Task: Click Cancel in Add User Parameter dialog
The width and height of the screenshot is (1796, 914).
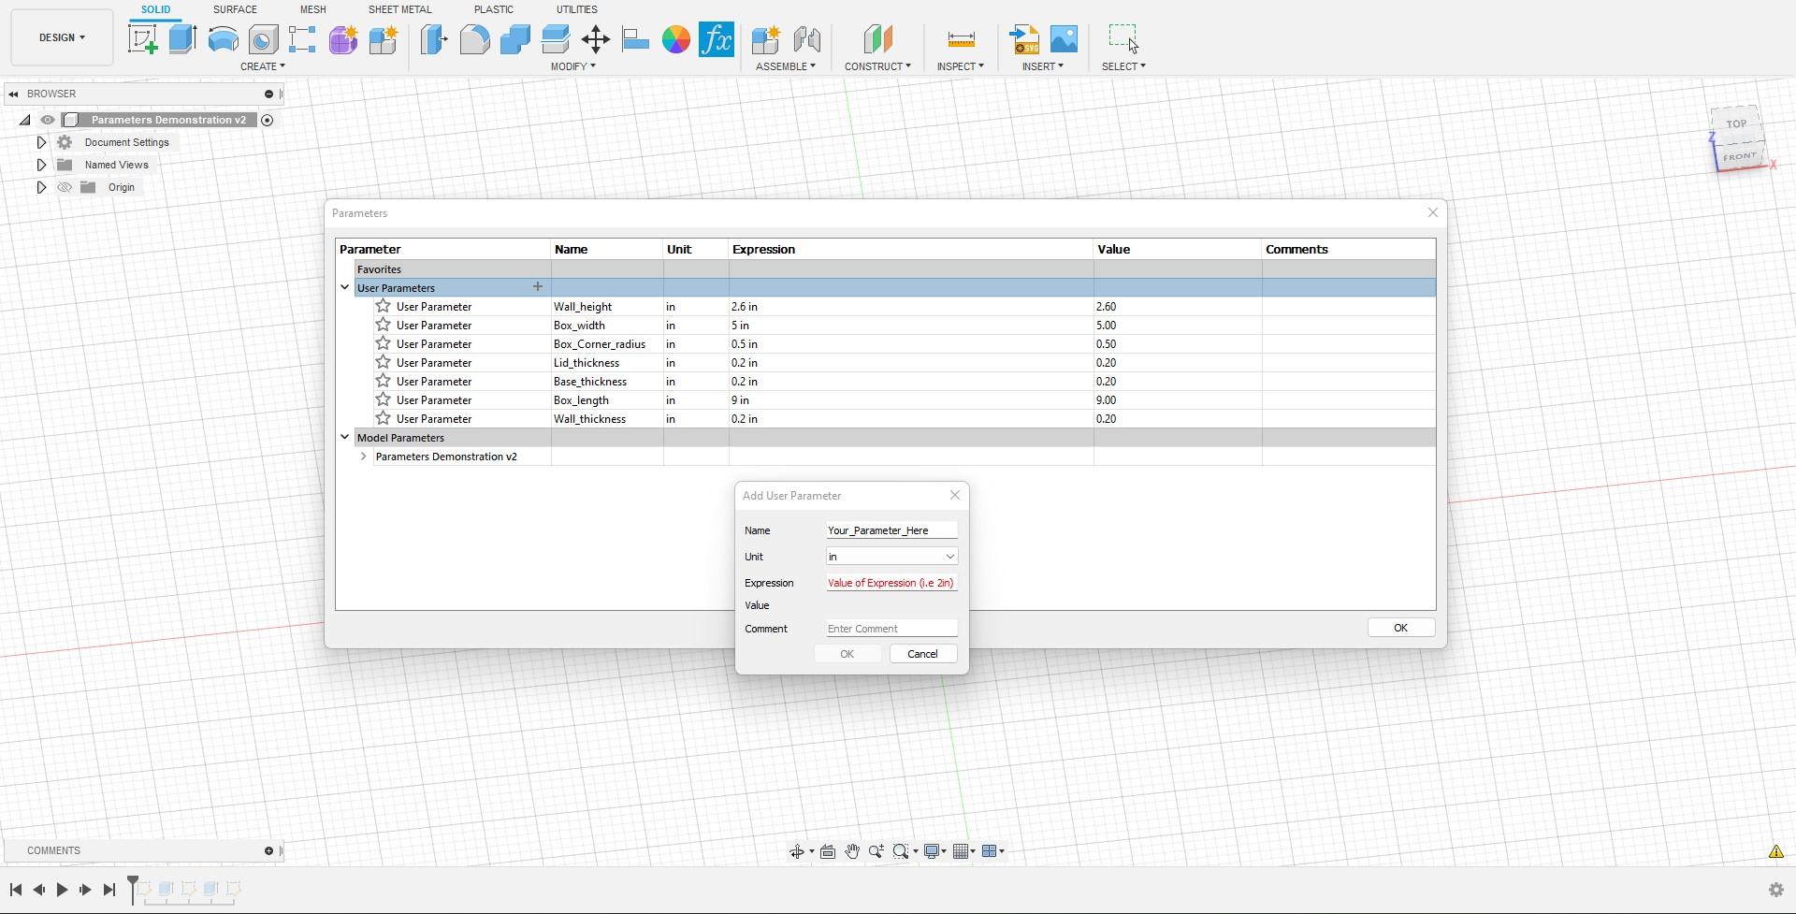Action: point(922,653)
